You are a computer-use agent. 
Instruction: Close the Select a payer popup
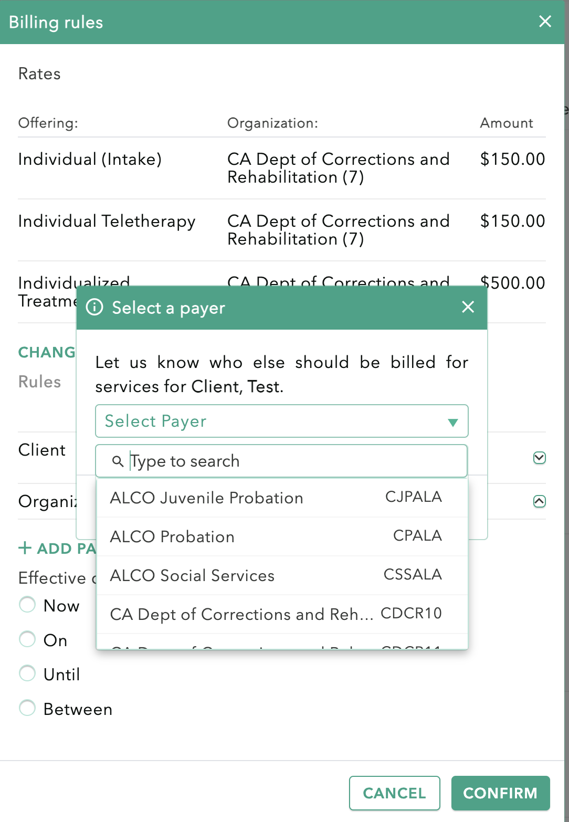(x=468, y=307)
